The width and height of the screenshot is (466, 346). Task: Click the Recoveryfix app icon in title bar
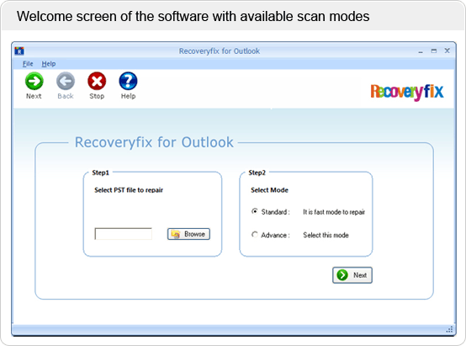click(x=19, y=51)
